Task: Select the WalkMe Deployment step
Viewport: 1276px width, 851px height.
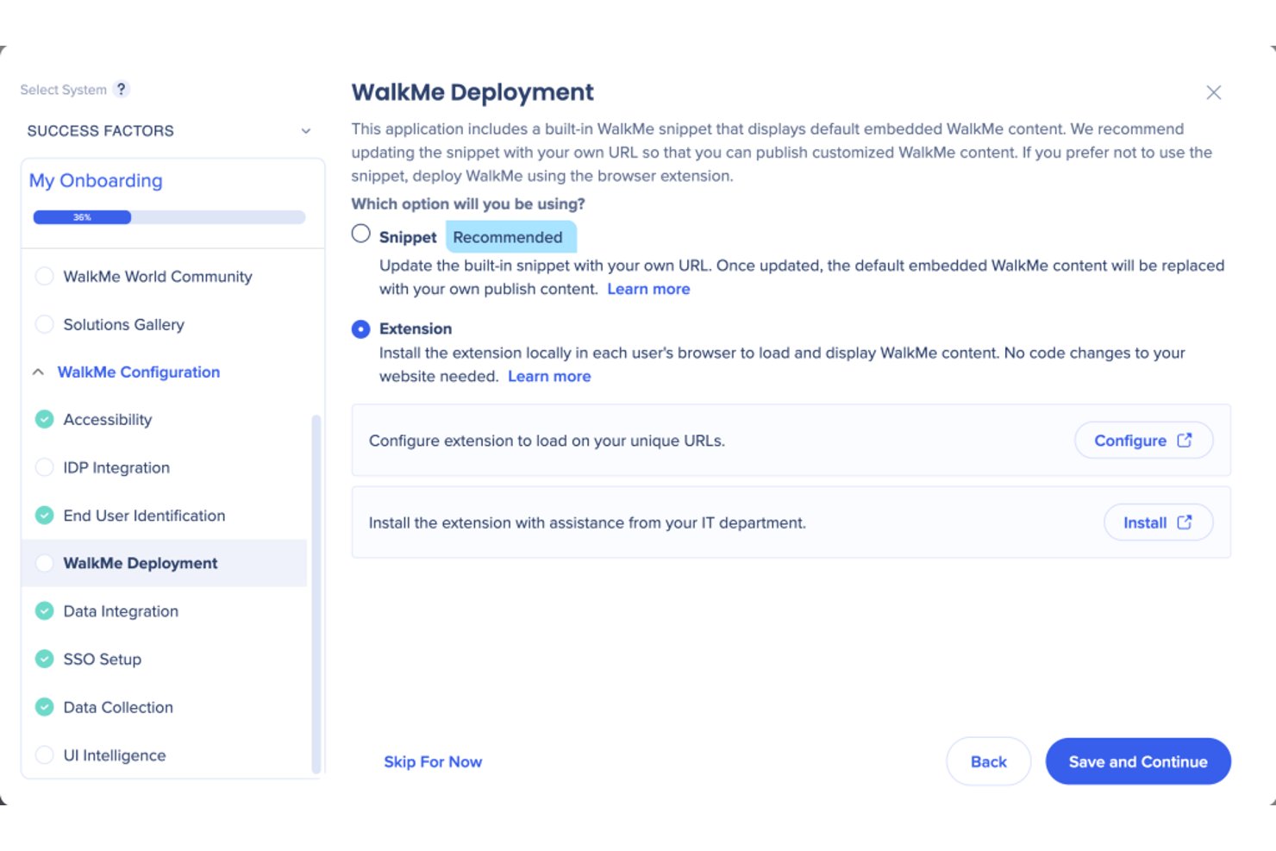Action: [164, 563]
